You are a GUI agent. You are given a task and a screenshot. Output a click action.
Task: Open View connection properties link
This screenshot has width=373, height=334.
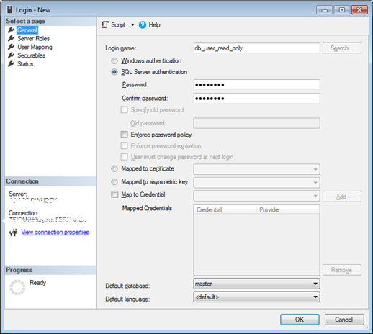pos(55,232)
